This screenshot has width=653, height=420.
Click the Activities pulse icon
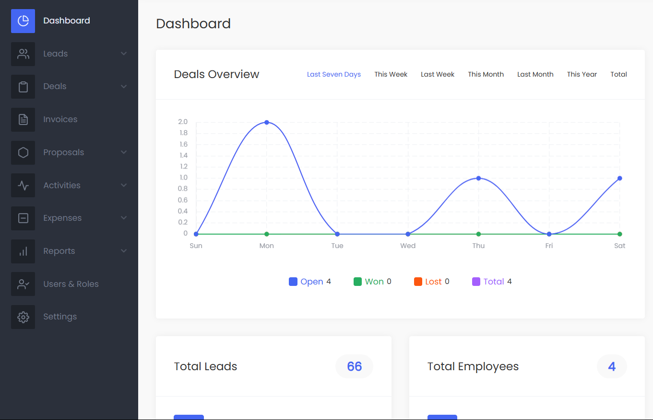point(23,185)
